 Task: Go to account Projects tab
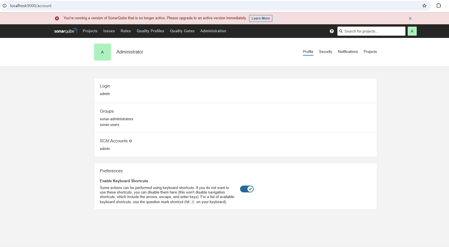(x=370, y=52)
